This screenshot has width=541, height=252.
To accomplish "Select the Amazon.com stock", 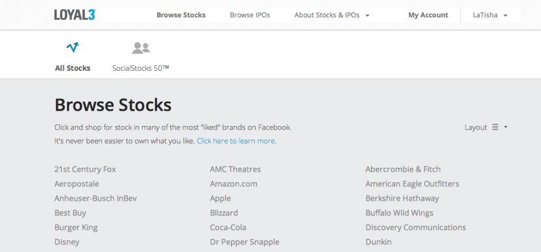I will [x=234, y=184].
